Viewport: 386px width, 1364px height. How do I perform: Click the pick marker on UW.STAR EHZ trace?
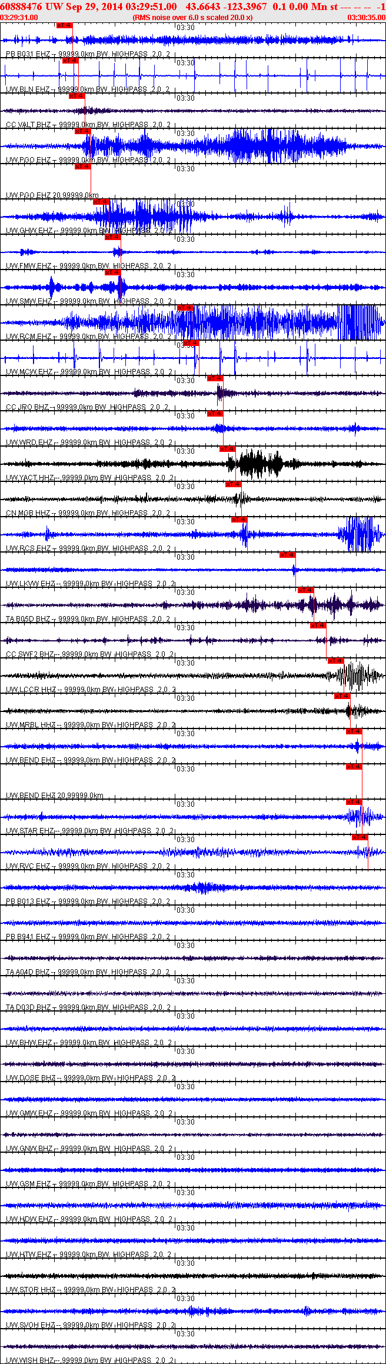point(354,802)
